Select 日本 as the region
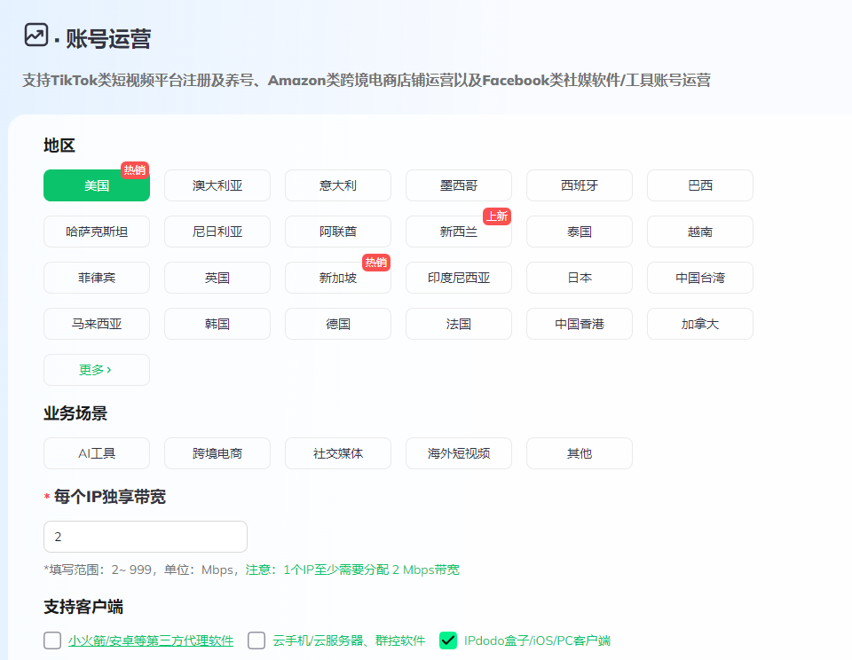This screenshot has width=852, height=660. click(x=580, y=278)
